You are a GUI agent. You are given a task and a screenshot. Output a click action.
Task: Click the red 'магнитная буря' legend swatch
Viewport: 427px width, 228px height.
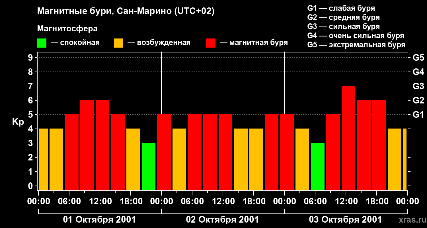(x=211, y=43)
